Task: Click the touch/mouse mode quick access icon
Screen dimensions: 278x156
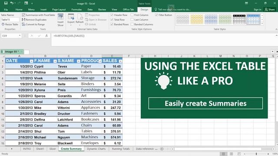Action: (x=26, y=3)
